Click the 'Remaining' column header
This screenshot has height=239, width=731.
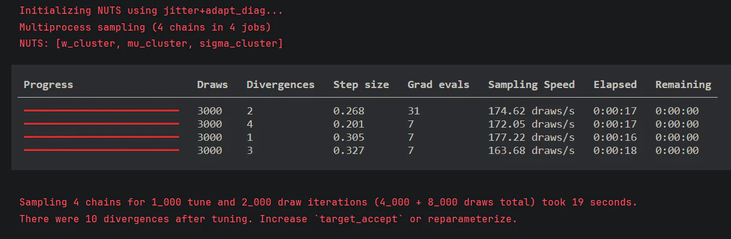pos(683,84)
